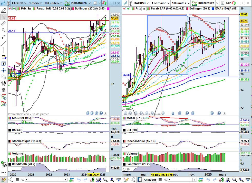The image size is (252, 183).
Task: Click the auto-fit zoom icon in weekly chart
Action: [228, 180]
